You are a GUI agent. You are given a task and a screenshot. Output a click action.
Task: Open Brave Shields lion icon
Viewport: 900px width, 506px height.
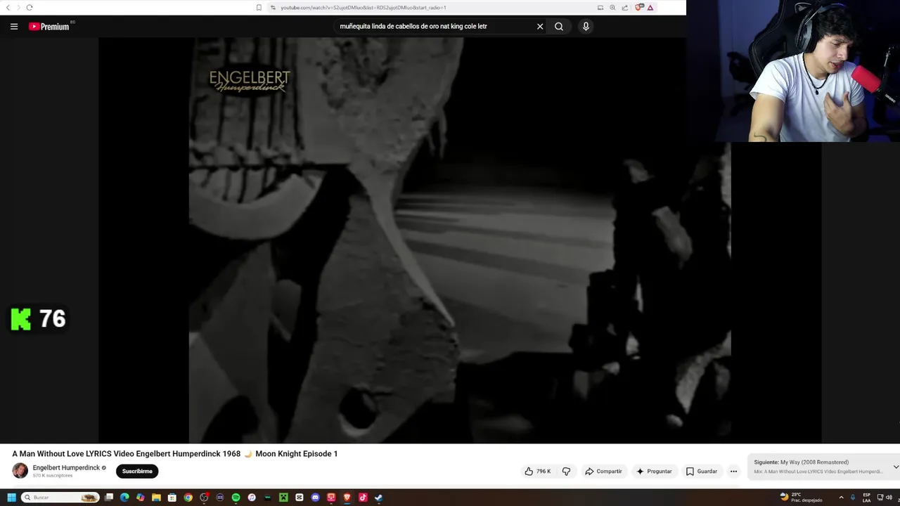point(638,8)
